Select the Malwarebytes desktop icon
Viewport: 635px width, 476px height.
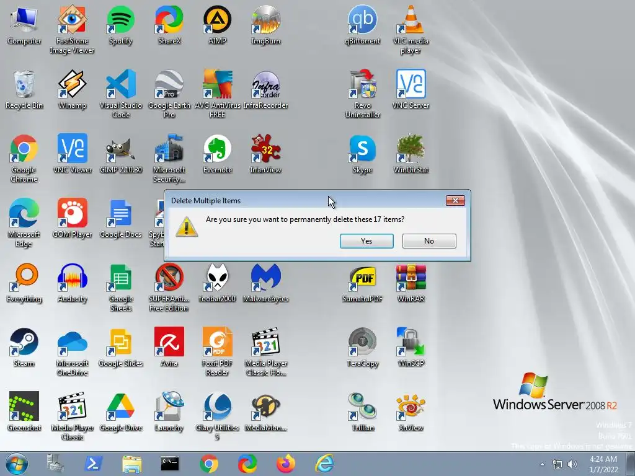265,283
